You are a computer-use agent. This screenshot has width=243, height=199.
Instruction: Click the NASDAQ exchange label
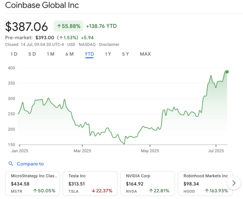pos(87,45)
